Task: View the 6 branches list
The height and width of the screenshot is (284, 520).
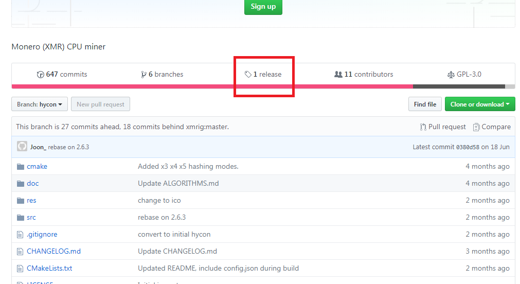Action: pos(162,74)
